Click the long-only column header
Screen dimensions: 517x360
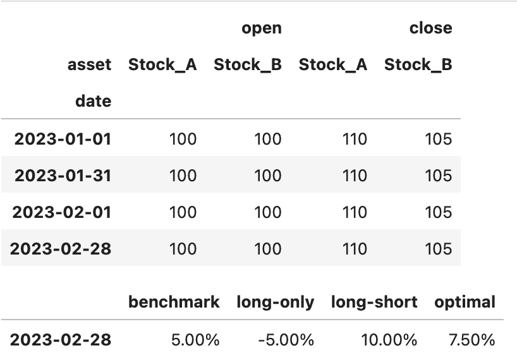[x=276, y=303]
